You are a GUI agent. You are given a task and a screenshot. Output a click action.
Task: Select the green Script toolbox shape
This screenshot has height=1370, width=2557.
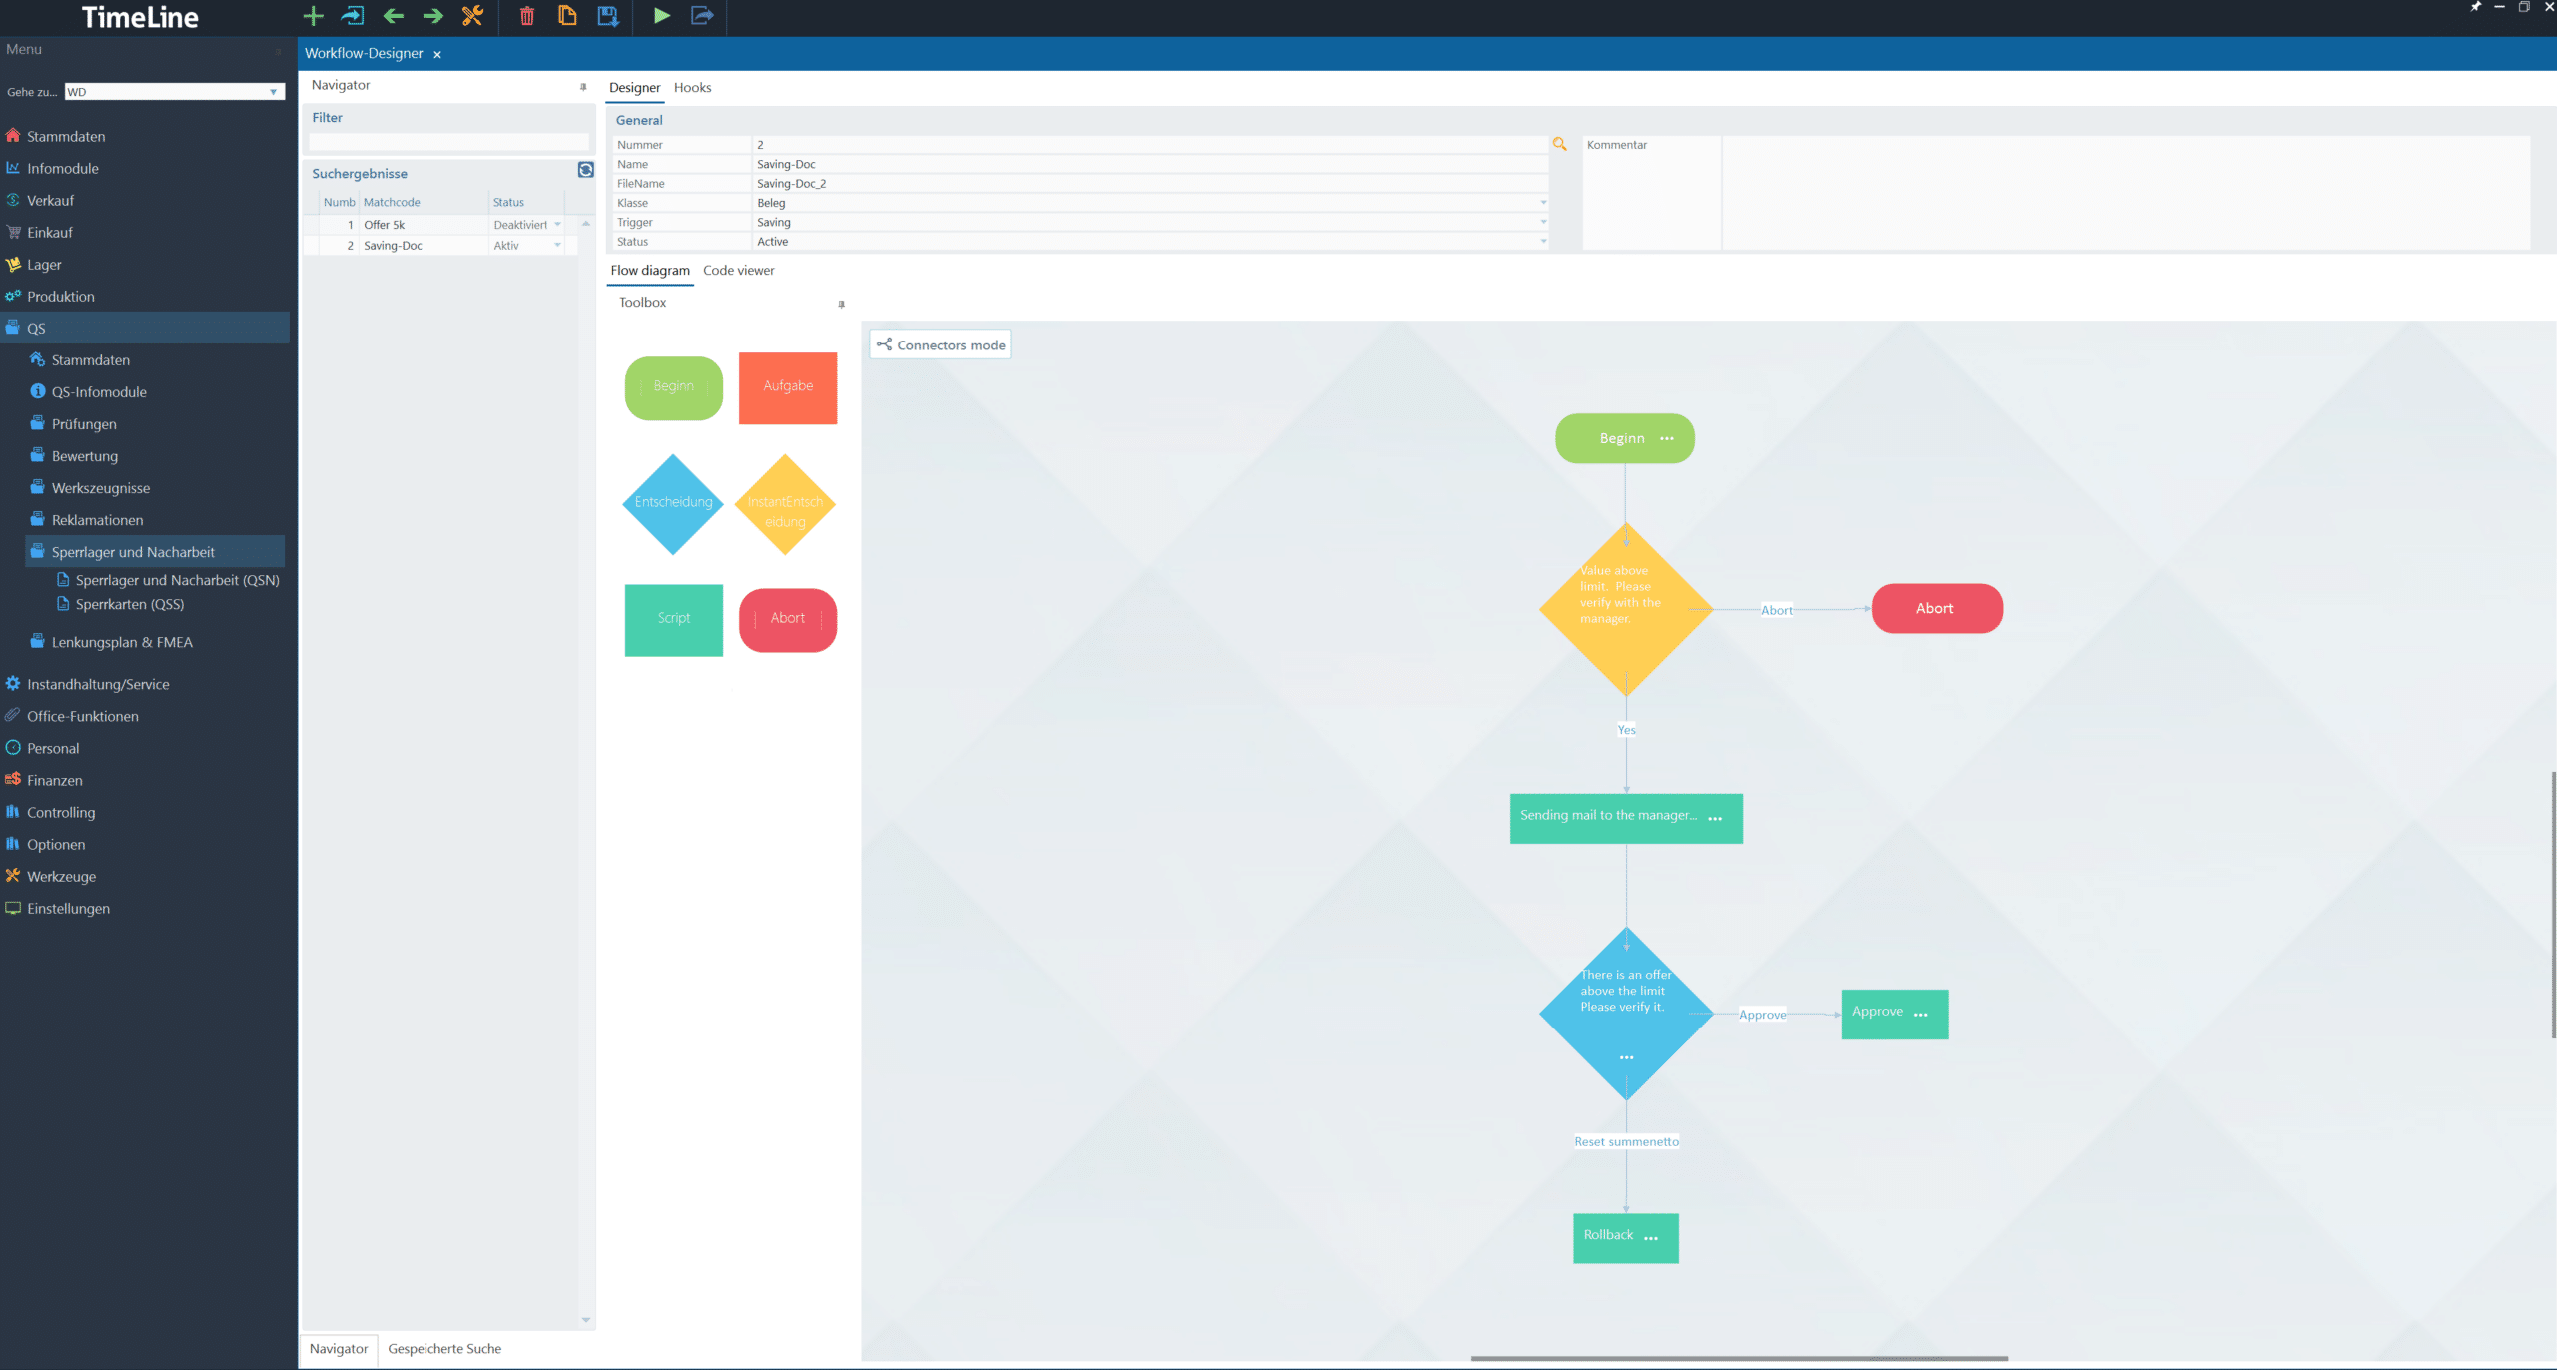tap(673, 619)
